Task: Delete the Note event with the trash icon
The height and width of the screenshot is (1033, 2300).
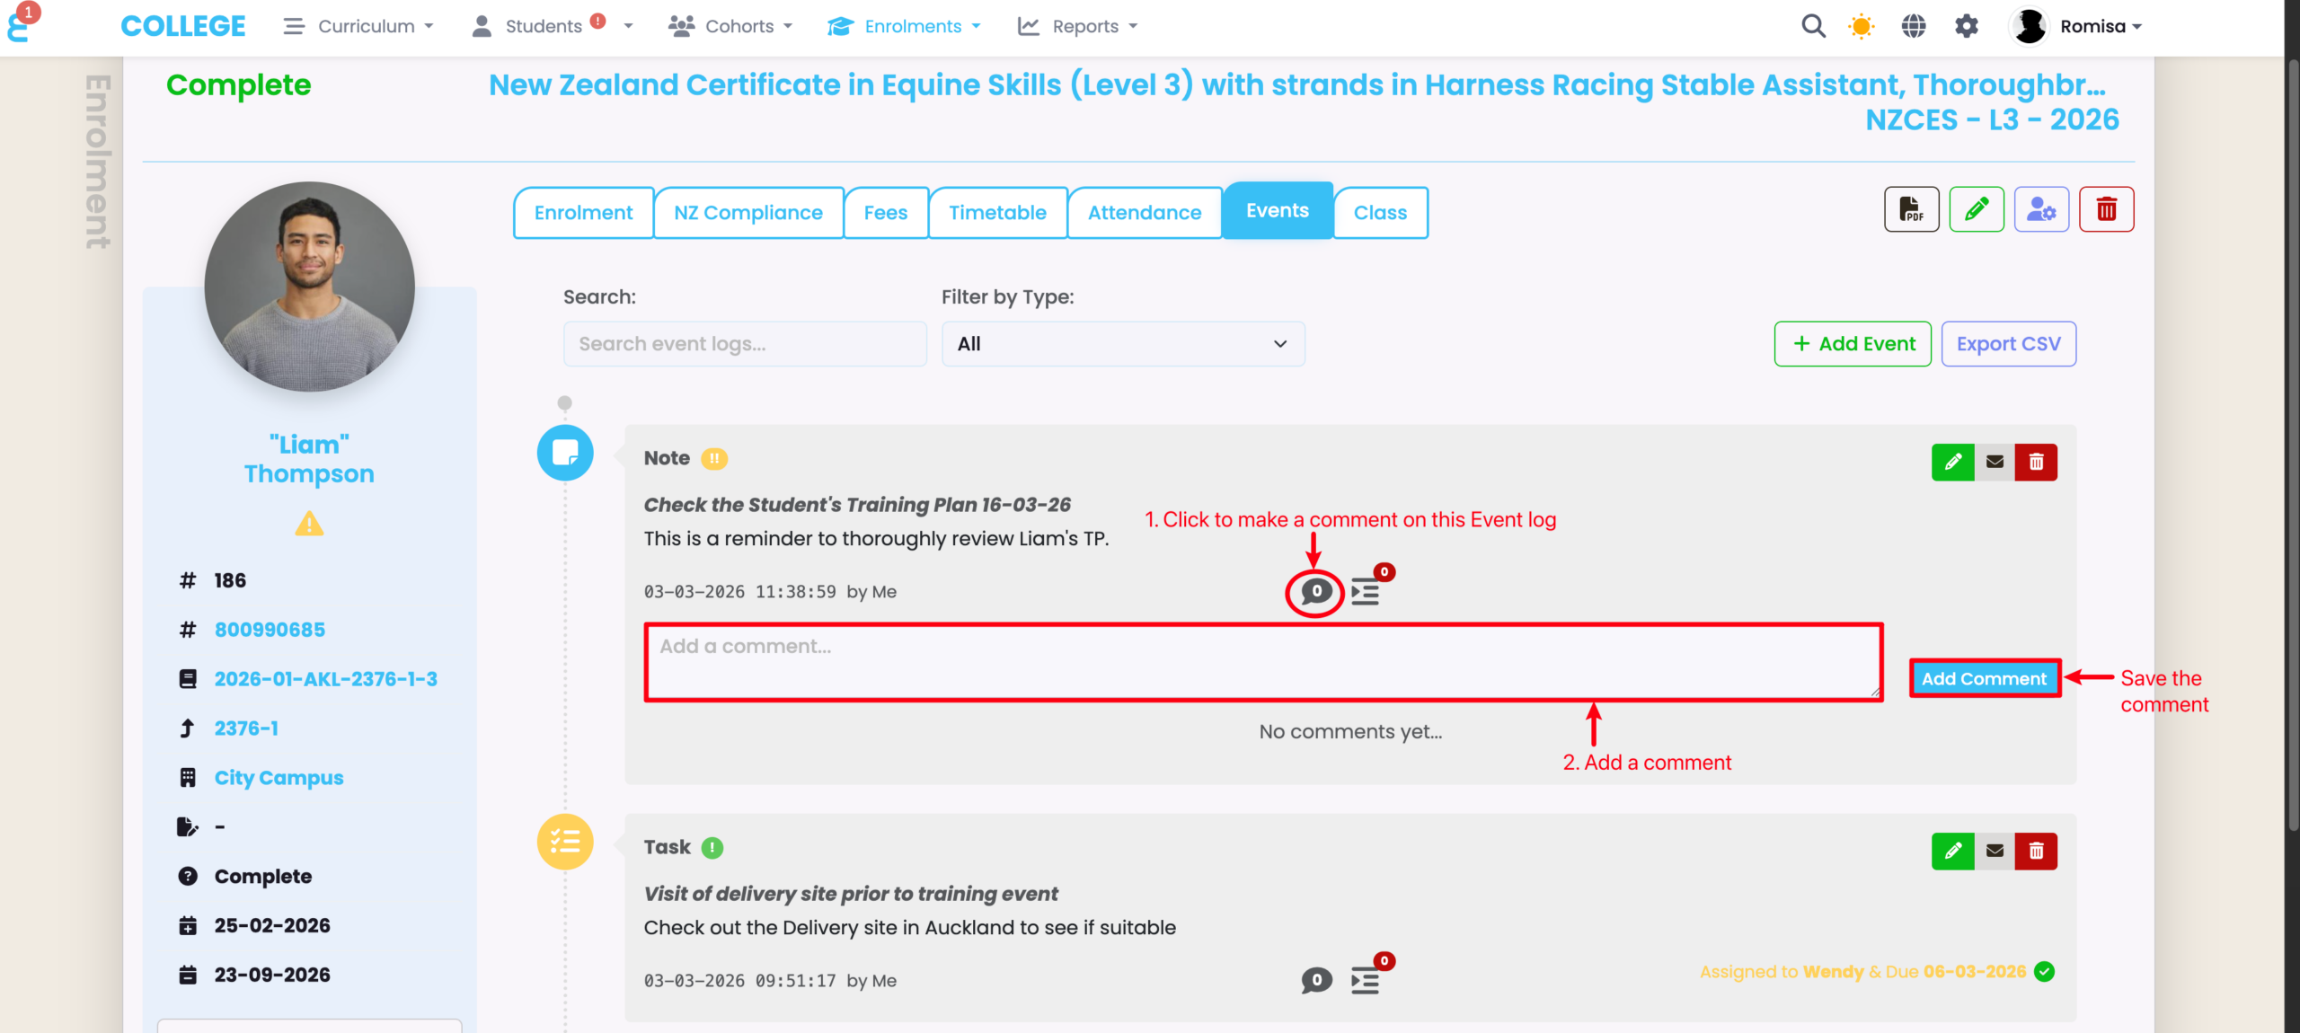Action: (2036, 462)
